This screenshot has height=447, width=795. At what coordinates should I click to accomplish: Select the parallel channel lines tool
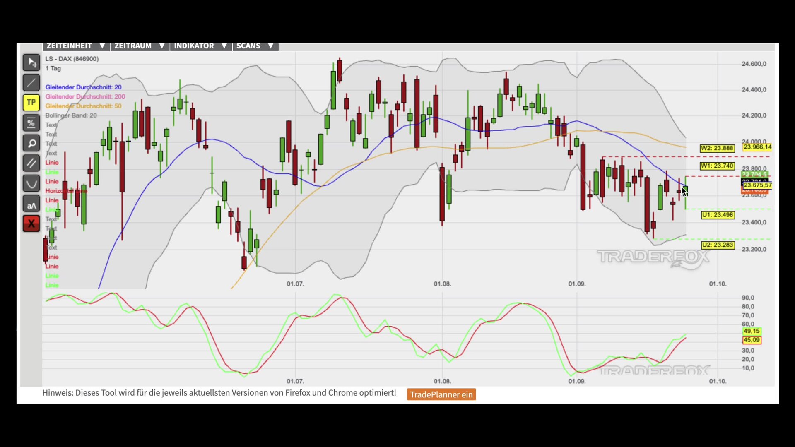tap(31, 163)
